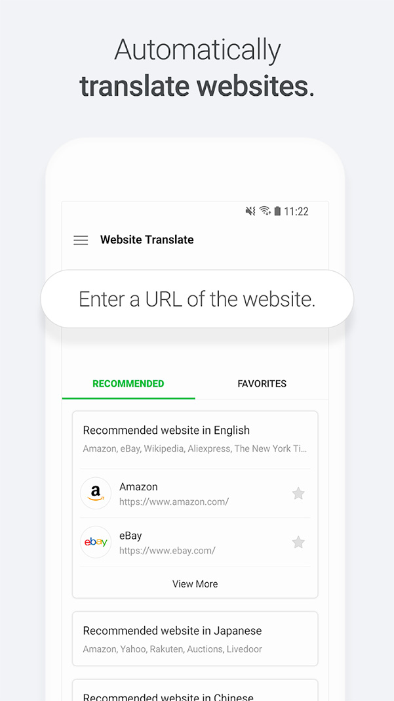The height and width of the screenshot is (701, 394).
Task: Switch to the FAVORITES tab
Action: point(262,383)
